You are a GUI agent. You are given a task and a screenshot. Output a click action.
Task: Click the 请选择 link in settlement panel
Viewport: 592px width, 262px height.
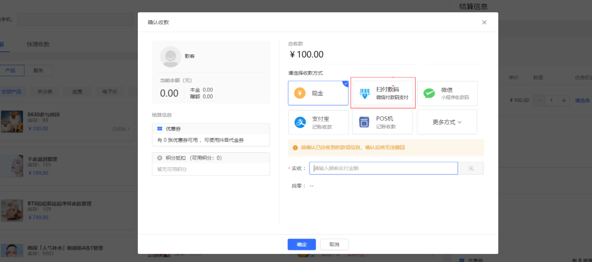coord(582,100)
